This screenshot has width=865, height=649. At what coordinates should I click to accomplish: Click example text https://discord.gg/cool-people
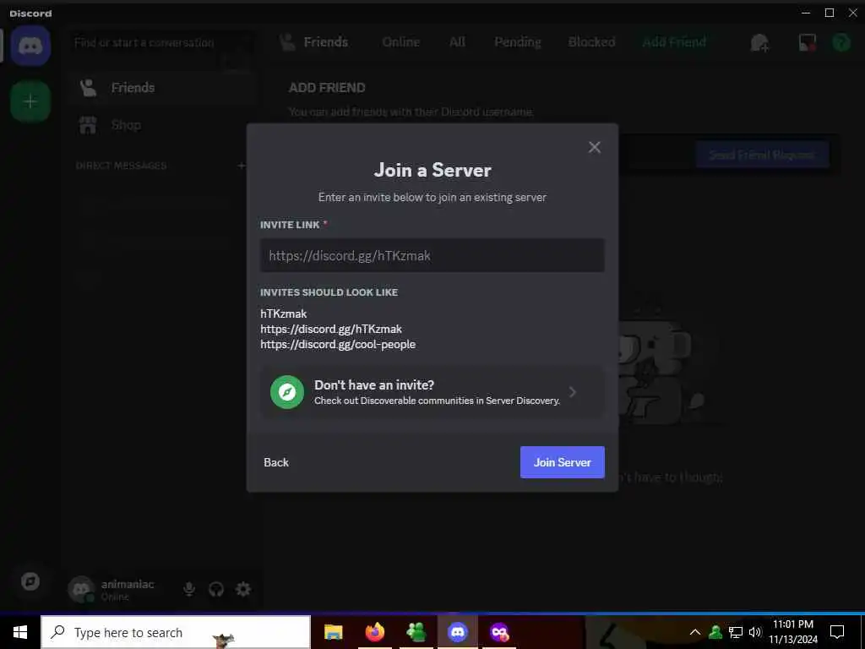(338, 345)
